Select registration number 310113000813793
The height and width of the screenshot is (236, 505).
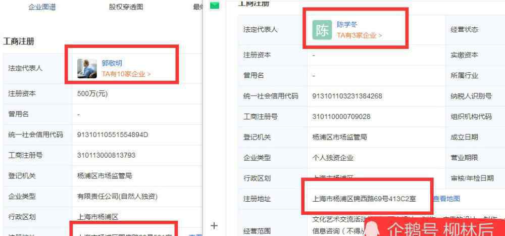tap(106, 155)
